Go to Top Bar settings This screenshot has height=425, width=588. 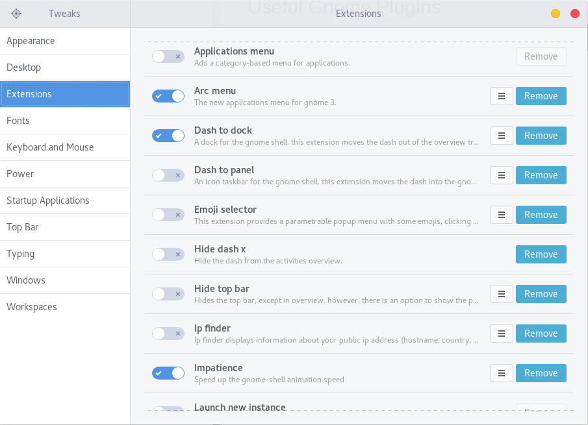point(65,227)
